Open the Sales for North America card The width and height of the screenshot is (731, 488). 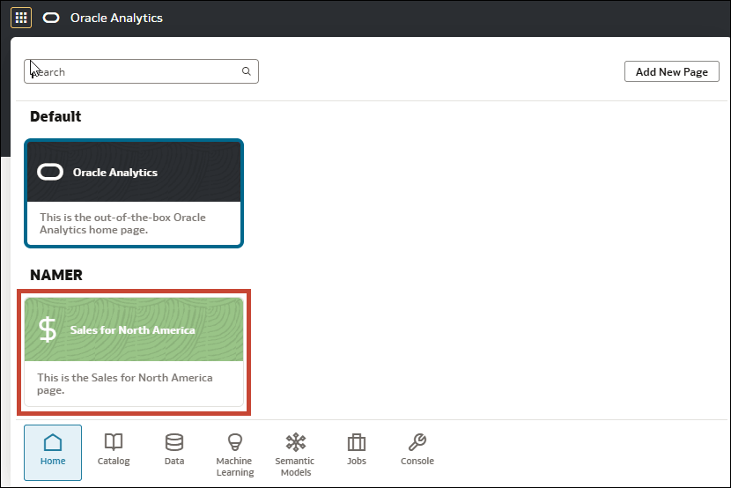pyautogui.click(x=134, y=351)
